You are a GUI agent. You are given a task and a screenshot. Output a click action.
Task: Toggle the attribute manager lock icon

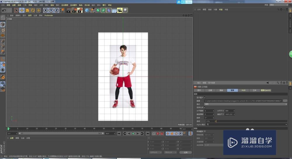281,83
